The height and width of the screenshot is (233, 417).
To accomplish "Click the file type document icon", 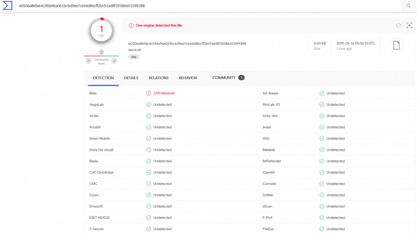I will (396, 45).
